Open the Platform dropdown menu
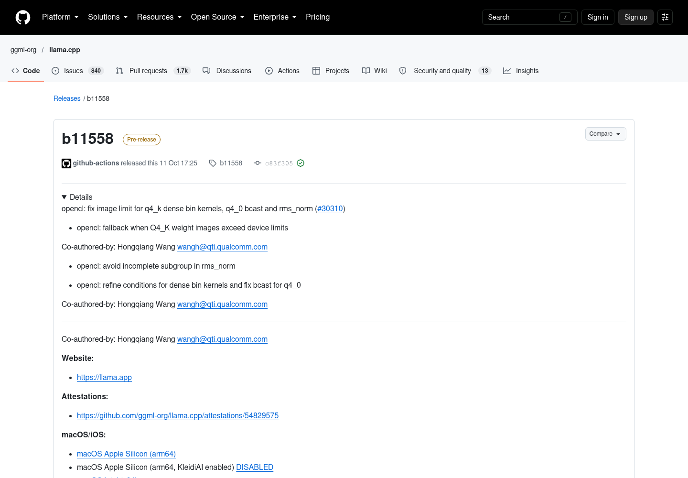The width and height of the screenshot is (688, 478). 60,17
